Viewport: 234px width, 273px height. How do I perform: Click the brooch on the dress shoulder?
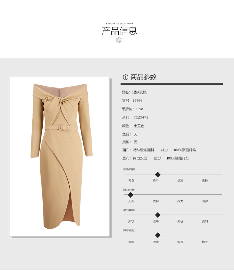(x=47, y=99)
